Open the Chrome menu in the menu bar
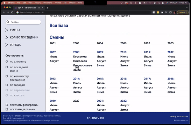This screenshot has height=125, width=191. point(11,3)
